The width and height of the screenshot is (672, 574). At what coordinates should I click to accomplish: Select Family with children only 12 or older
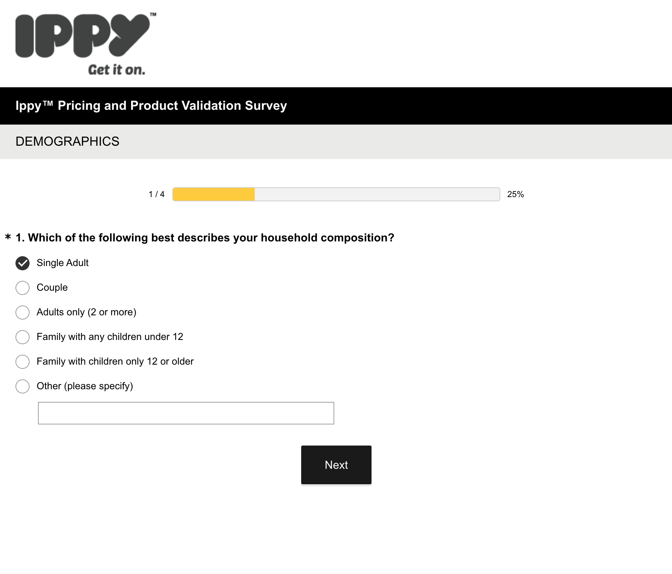click(x=23, y=362)
